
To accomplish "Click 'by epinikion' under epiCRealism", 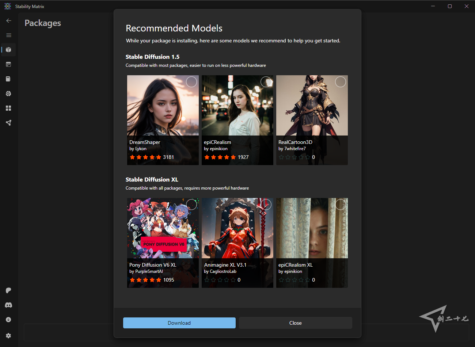I will [x=216, y=149].
